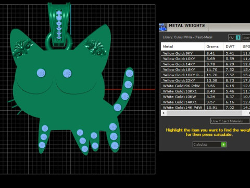
Task: Sort by the Metal column header
Action: point(183,46)
